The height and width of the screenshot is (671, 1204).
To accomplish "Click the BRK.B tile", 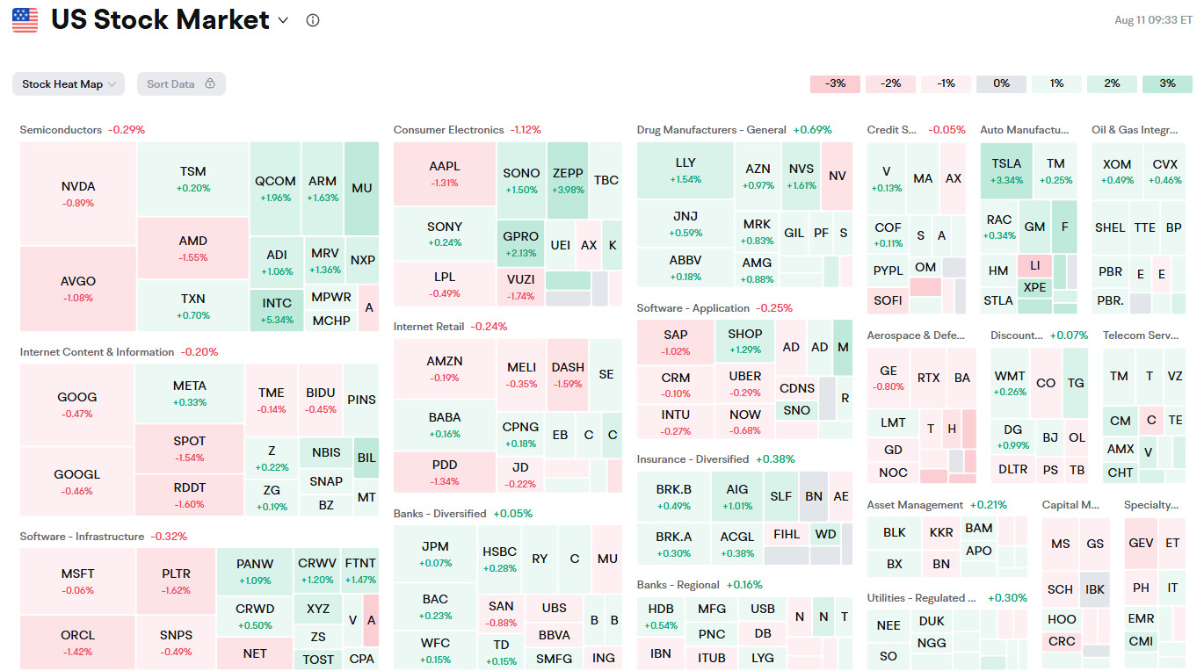I will click(674, 499).
